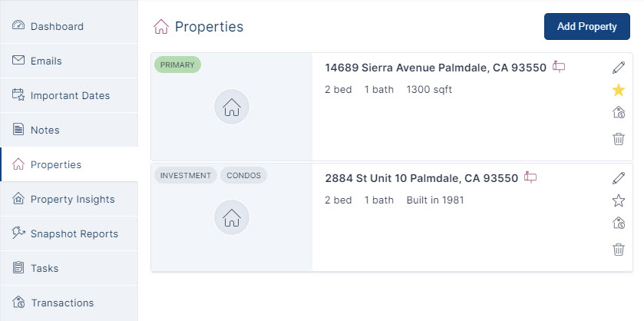Click the INVESTMENT tag on second property
This screenshot has width=644, height=321.
pyautogui.click(x=185, y=175)
